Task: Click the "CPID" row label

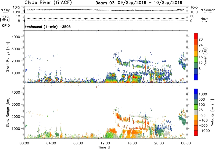Action: (x=6, y=26)
